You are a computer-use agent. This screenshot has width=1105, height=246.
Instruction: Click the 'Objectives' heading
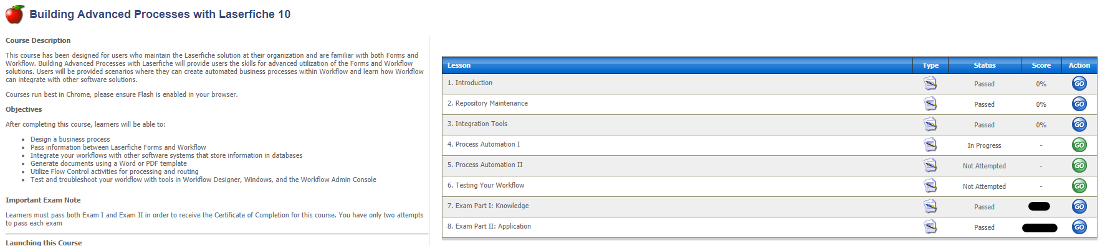24,109
